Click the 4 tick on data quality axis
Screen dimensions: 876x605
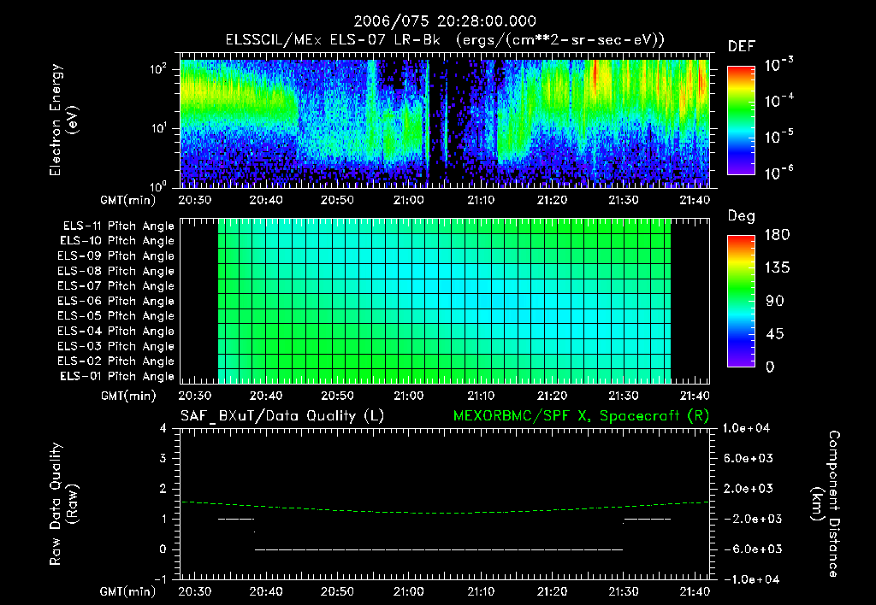point(163,429)
